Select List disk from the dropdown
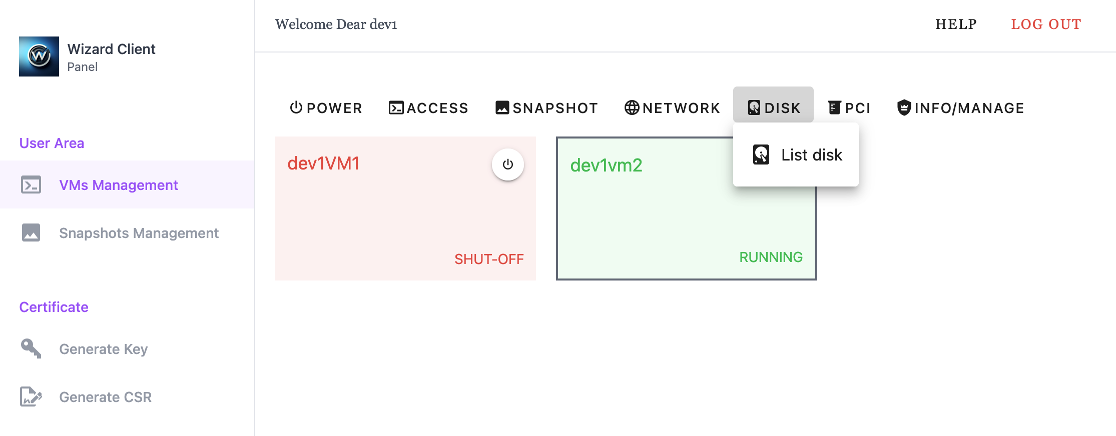This screenshot has height=436, width=1116. 811,155
